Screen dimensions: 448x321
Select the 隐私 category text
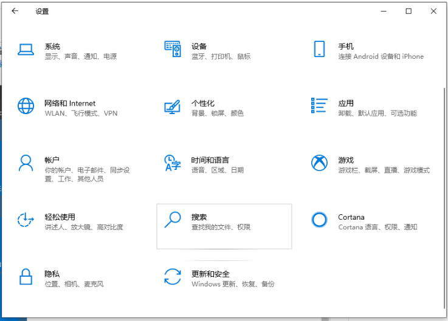coord(52,274)
